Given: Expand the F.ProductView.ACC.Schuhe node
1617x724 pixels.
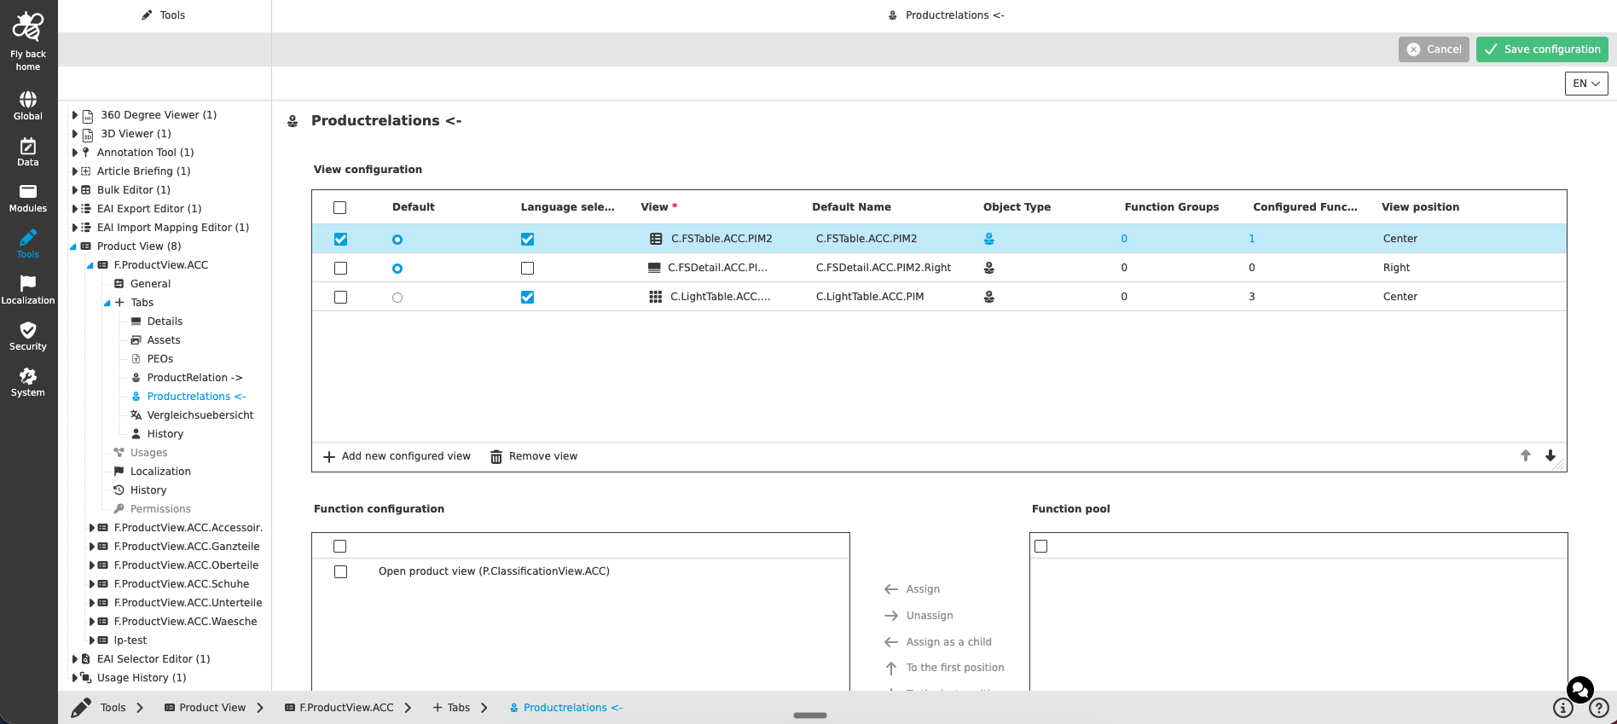Looking at the screenshot, I should [92, 584].
